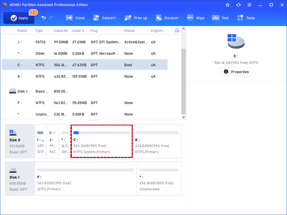This screenshot has height=215, width=287.
Task: Select the 236.18GB Unallocated block in disk map
Action: pos(159,179)
